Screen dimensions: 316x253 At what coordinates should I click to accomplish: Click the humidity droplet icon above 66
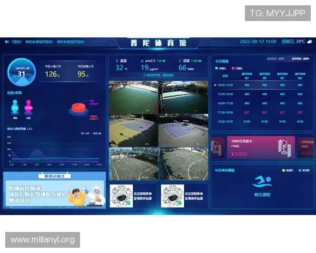[180, 61]
